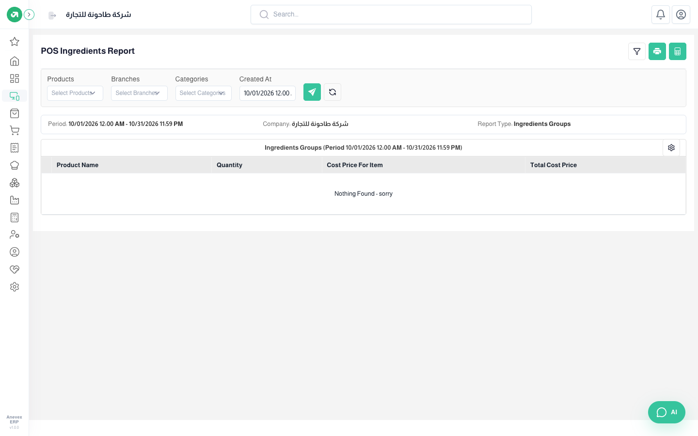Select the POS devices icon in sidebar
The image size is (698, 436).
15,96
